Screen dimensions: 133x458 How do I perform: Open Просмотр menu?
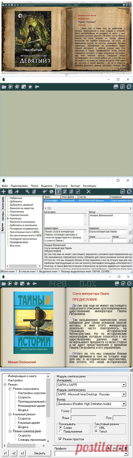click(x=61, y=186)
